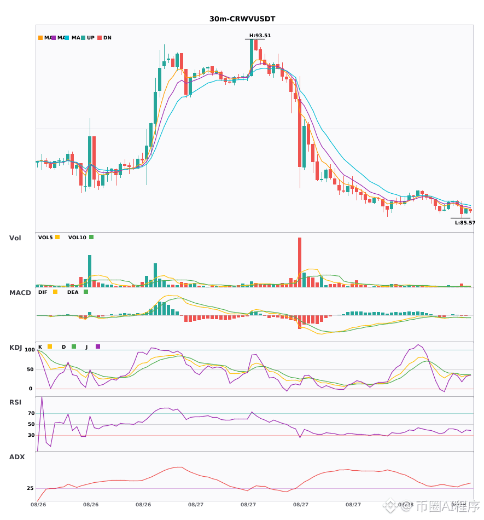
Task: Click the H:93.51 high price label
Action: coord(260,36)
